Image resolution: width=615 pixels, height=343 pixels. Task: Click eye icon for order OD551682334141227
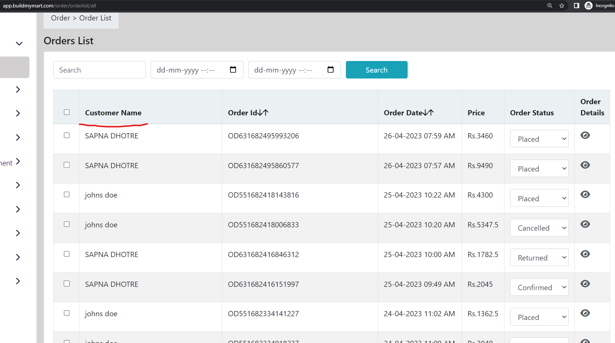point(585,313)
